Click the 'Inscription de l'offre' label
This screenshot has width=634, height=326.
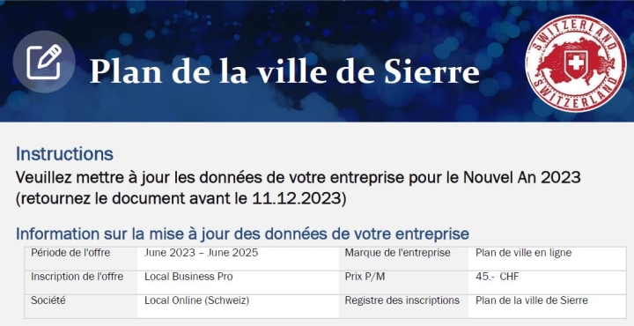click(77, 277)
